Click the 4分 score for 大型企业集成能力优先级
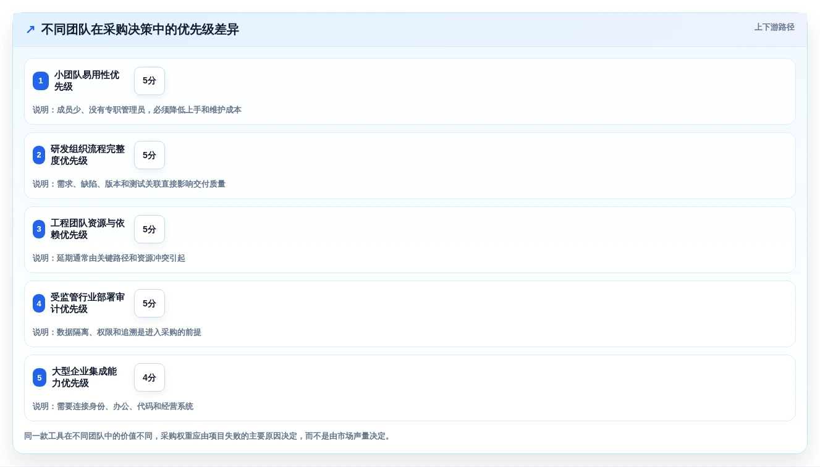The height and width of the screenshot is (467, 820). (x=150, y=377)
